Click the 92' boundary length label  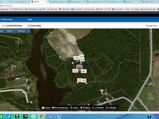coord(82,56)
